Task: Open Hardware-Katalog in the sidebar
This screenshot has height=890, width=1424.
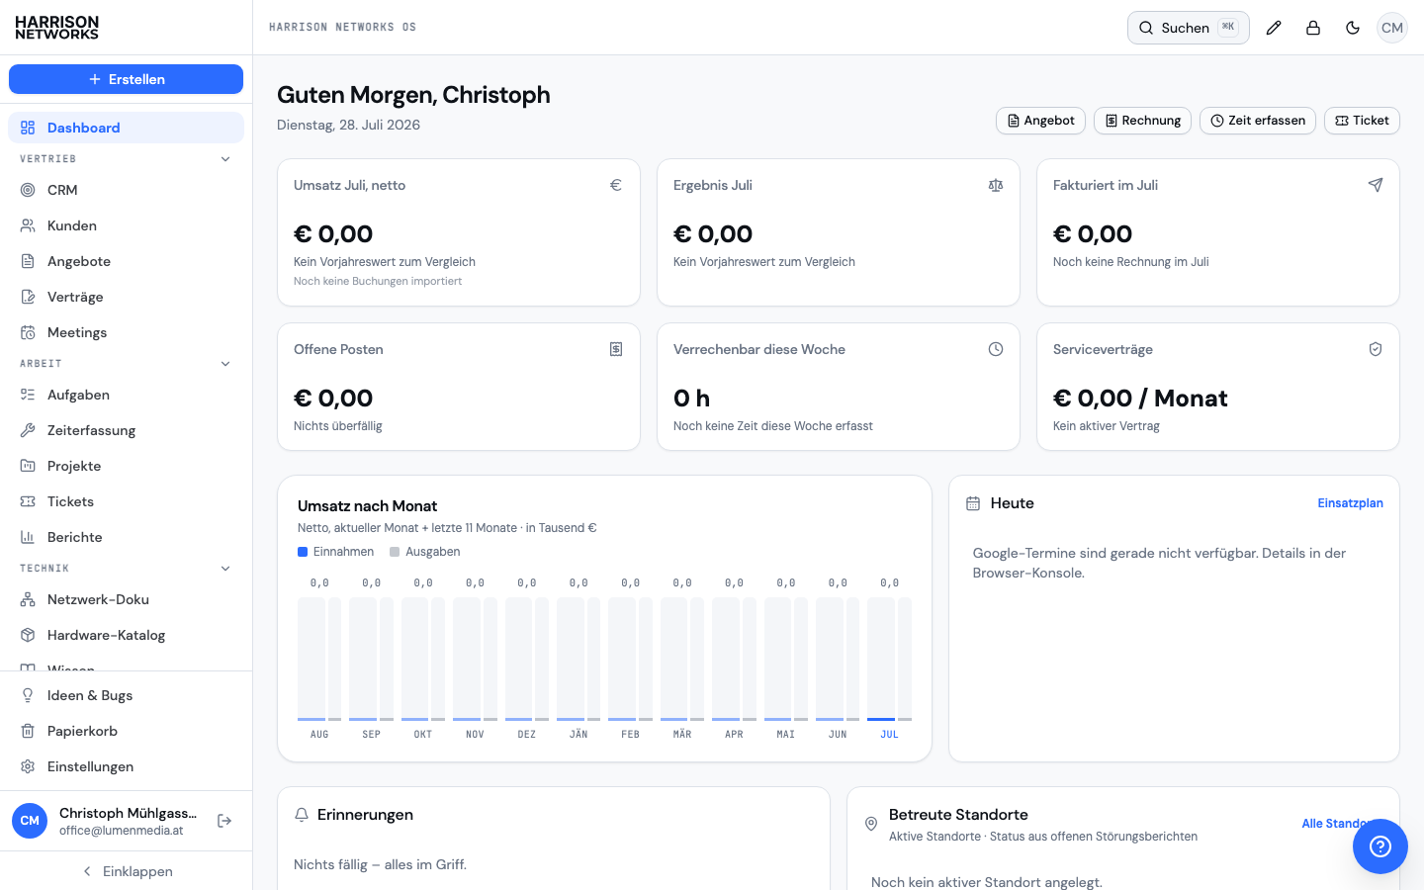Action: 126,635
